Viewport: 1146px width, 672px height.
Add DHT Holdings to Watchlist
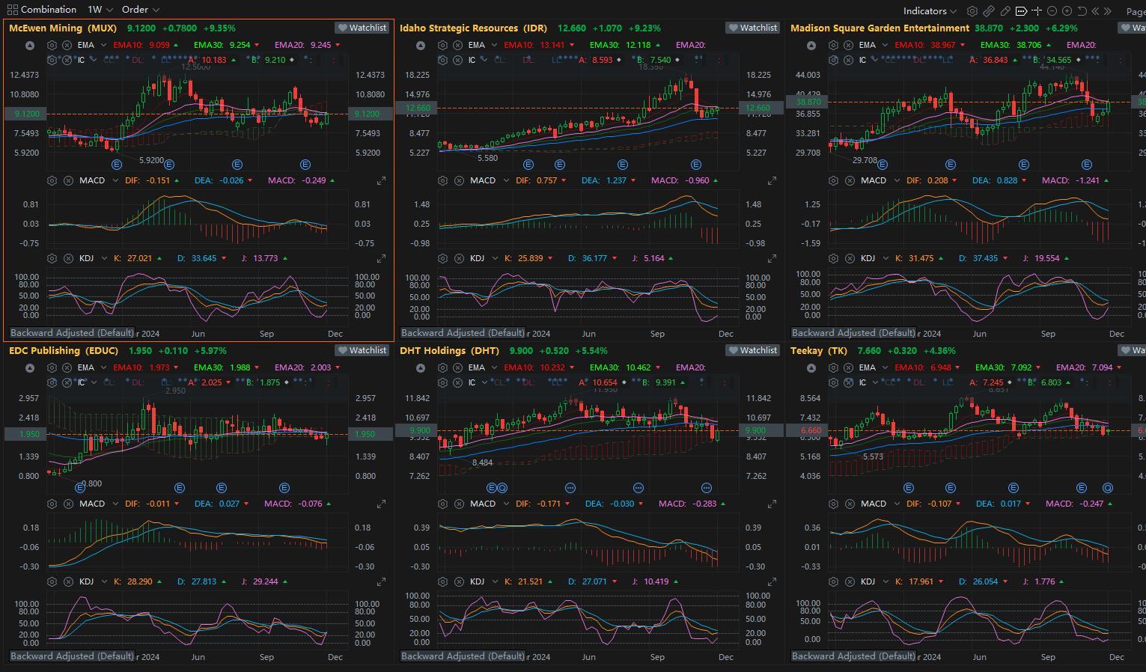752,350
